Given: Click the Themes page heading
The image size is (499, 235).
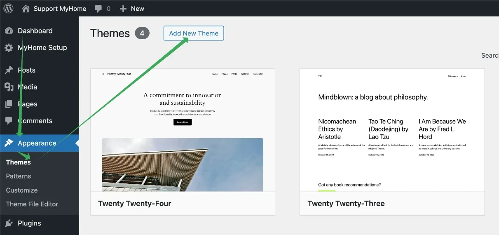Looking at the screenshot, I should click(x=110, y=33).
